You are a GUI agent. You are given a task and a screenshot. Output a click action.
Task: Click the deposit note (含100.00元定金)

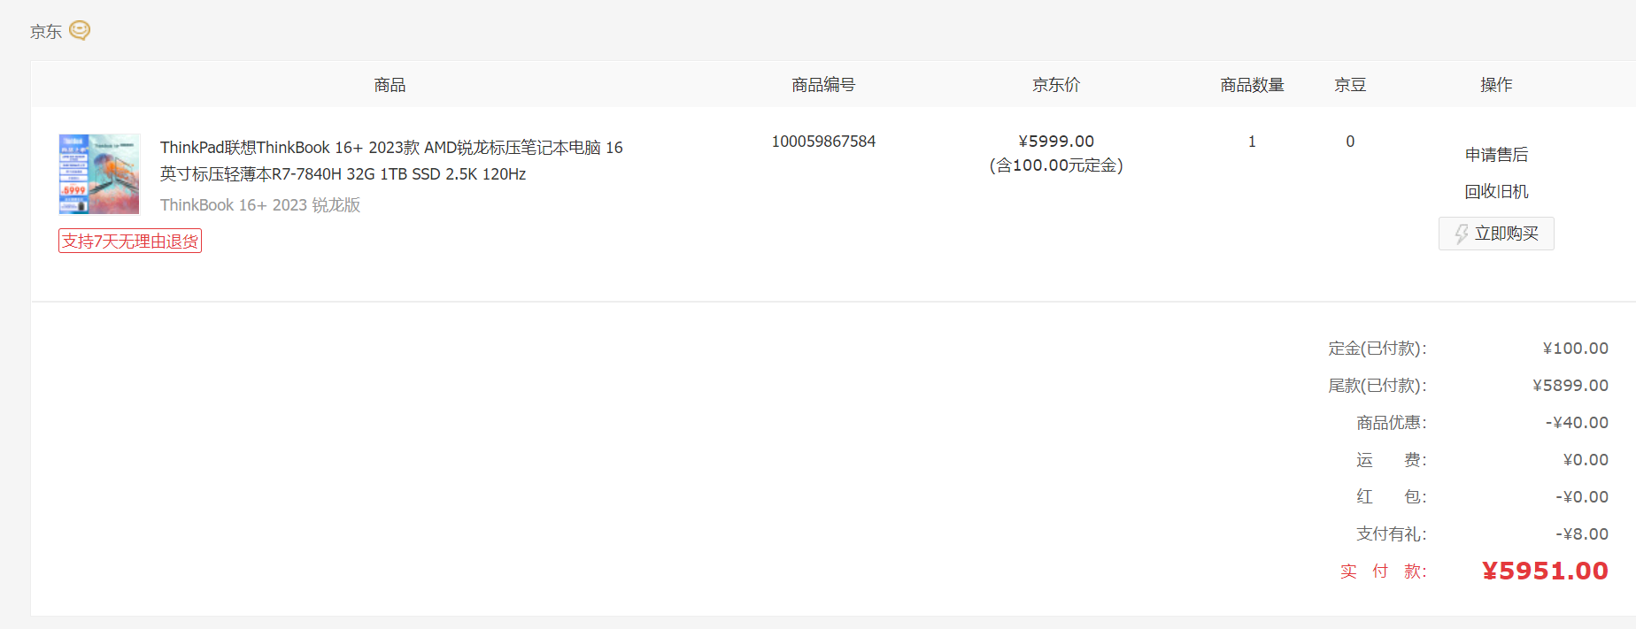pyautogui.click(x=1056, y=165)
